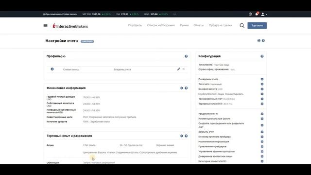The height and width of the screenshot is (175, 311).
Task: Open gear settings for Финансовая информация
Action: pyautogui.click(x=182, y=88)
